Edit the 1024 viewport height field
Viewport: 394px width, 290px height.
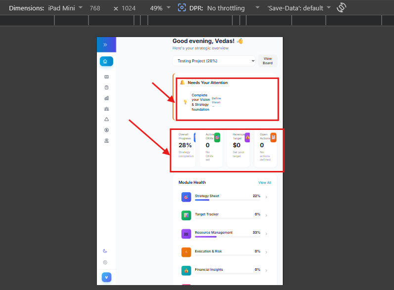point(129,8)
